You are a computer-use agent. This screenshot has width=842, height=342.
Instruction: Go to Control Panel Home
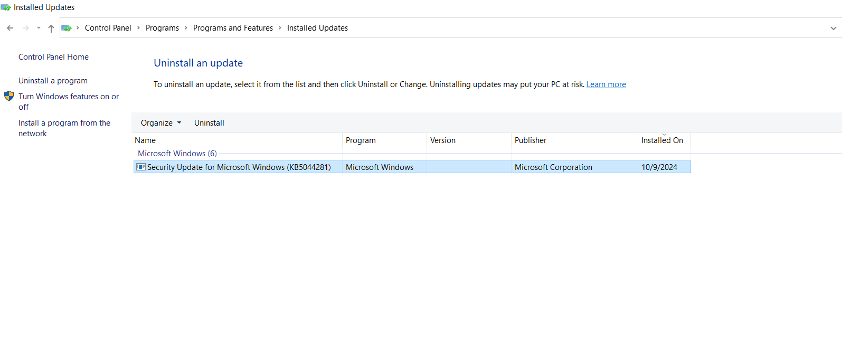click(53, 57)
